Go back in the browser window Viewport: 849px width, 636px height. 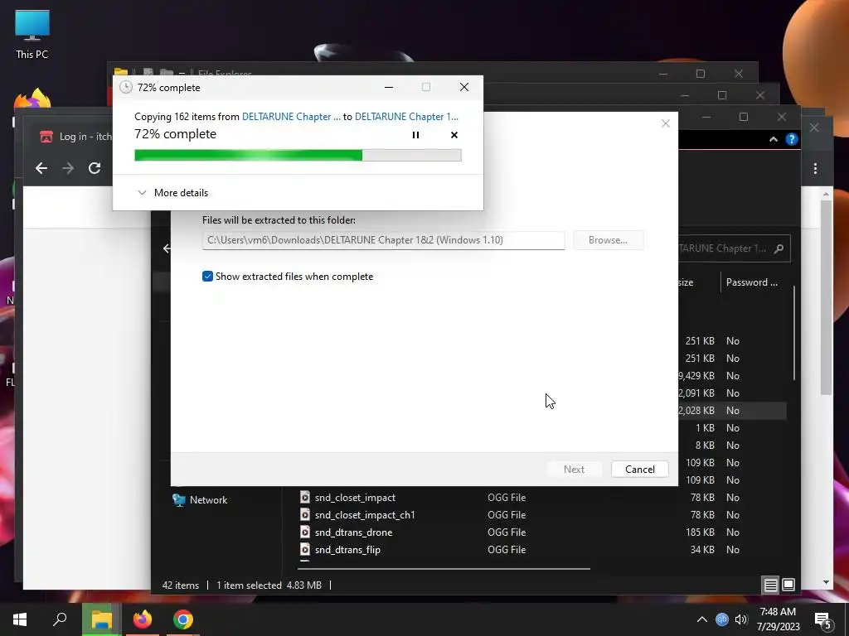coord(41,168)
